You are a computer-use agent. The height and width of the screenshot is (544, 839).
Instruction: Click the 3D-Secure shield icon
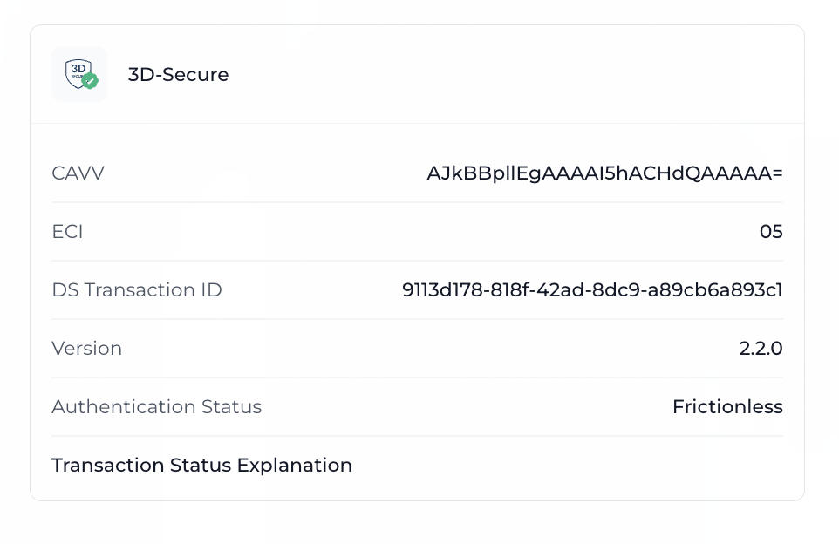(79, 74)
